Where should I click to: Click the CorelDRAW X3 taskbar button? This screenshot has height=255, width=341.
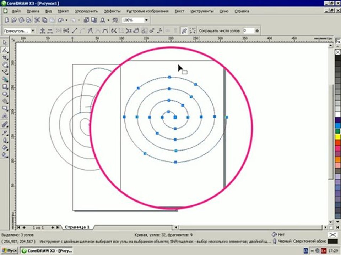pos(46,251)
